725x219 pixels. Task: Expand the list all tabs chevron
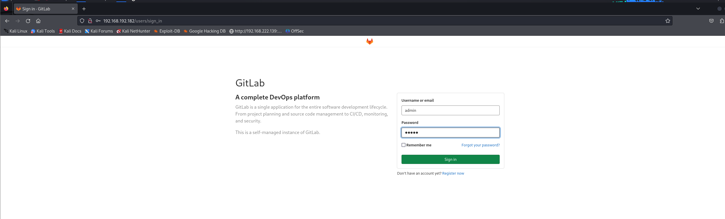[x=698, y=9]
